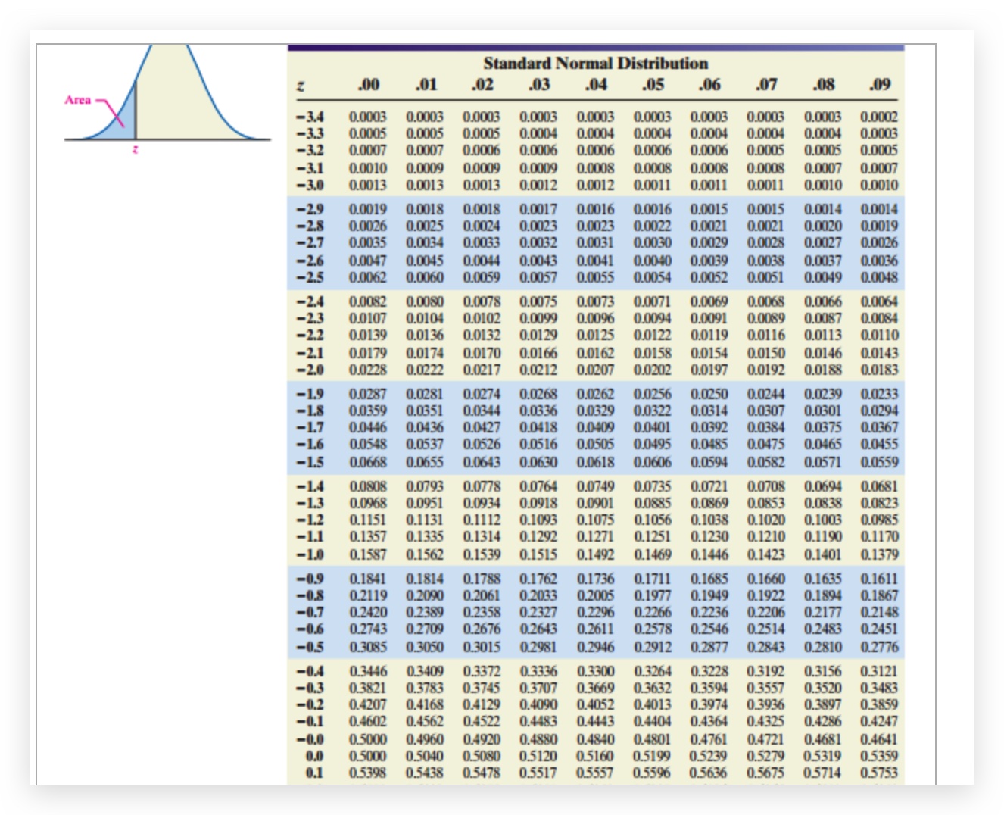The width and height of the screenshot is (1004, 815).
Task: Click the cell value 0.3085
Action: pyautogui.click(x=368, y=647)
